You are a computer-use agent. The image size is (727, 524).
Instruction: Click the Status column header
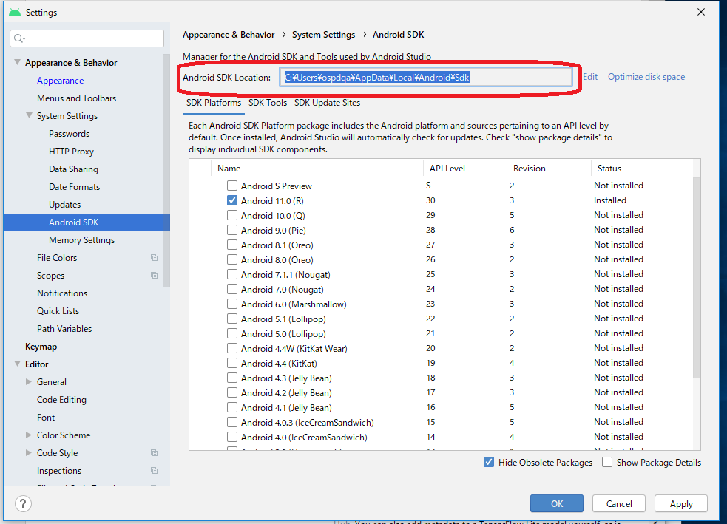[642, 169]
